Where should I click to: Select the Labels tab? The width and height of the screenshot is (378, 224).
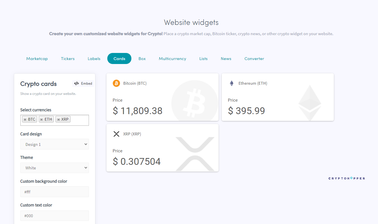(x=94, y=59)
